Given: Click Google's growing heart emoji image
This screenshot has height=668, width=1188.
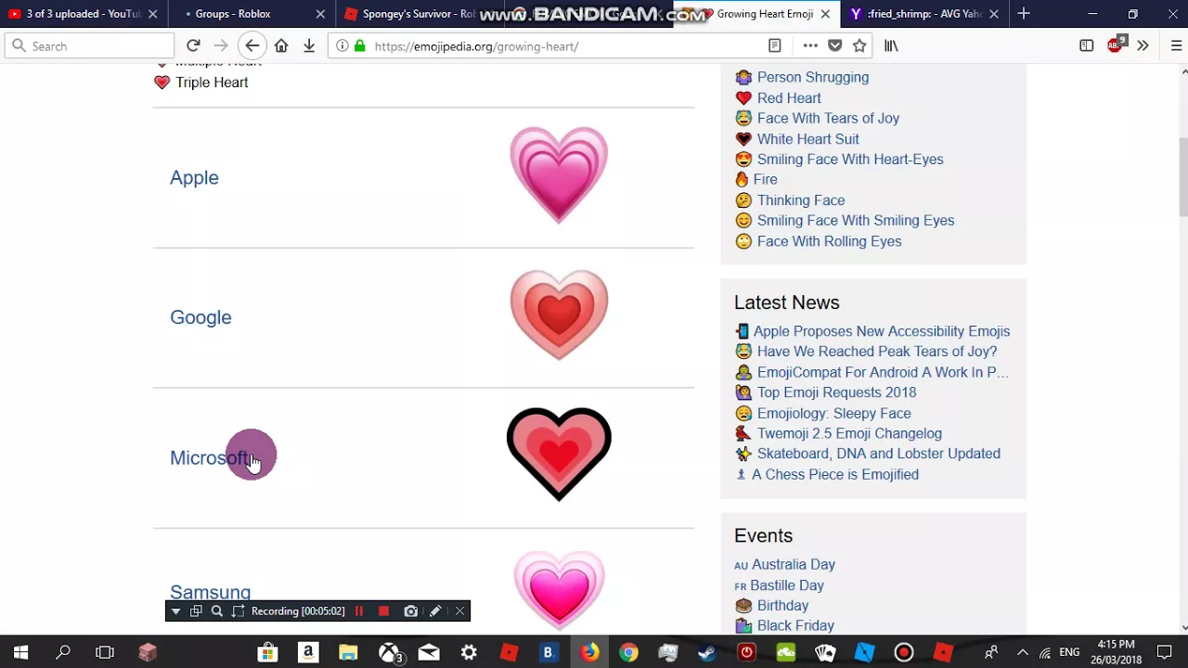Looking at the screenshot, I should pos(559,315).
